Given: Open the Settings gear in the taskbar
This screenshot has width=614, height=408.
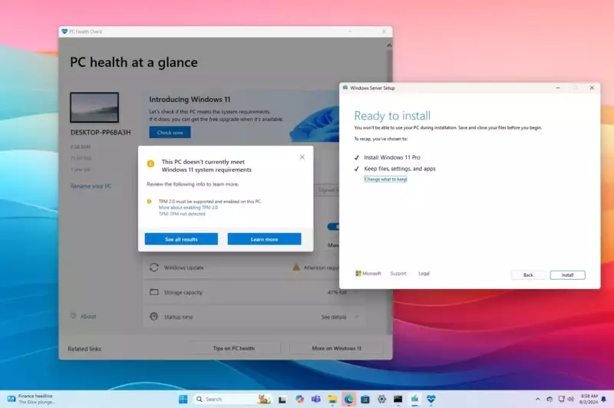Looking at the screenshot, I should [x=381, y=399].
